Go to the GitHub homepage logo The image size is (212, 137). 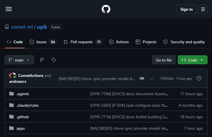click(x=106, y=9)
